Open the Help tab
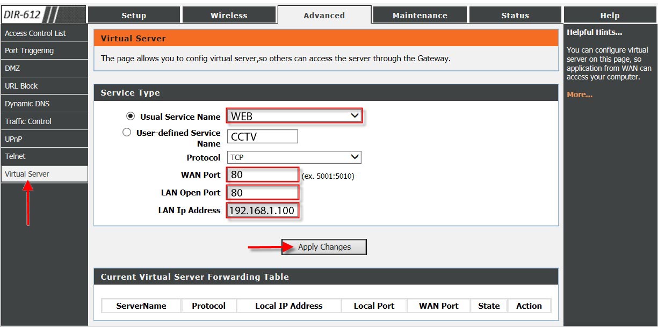 pyautogui.click(x=610, y=16)
